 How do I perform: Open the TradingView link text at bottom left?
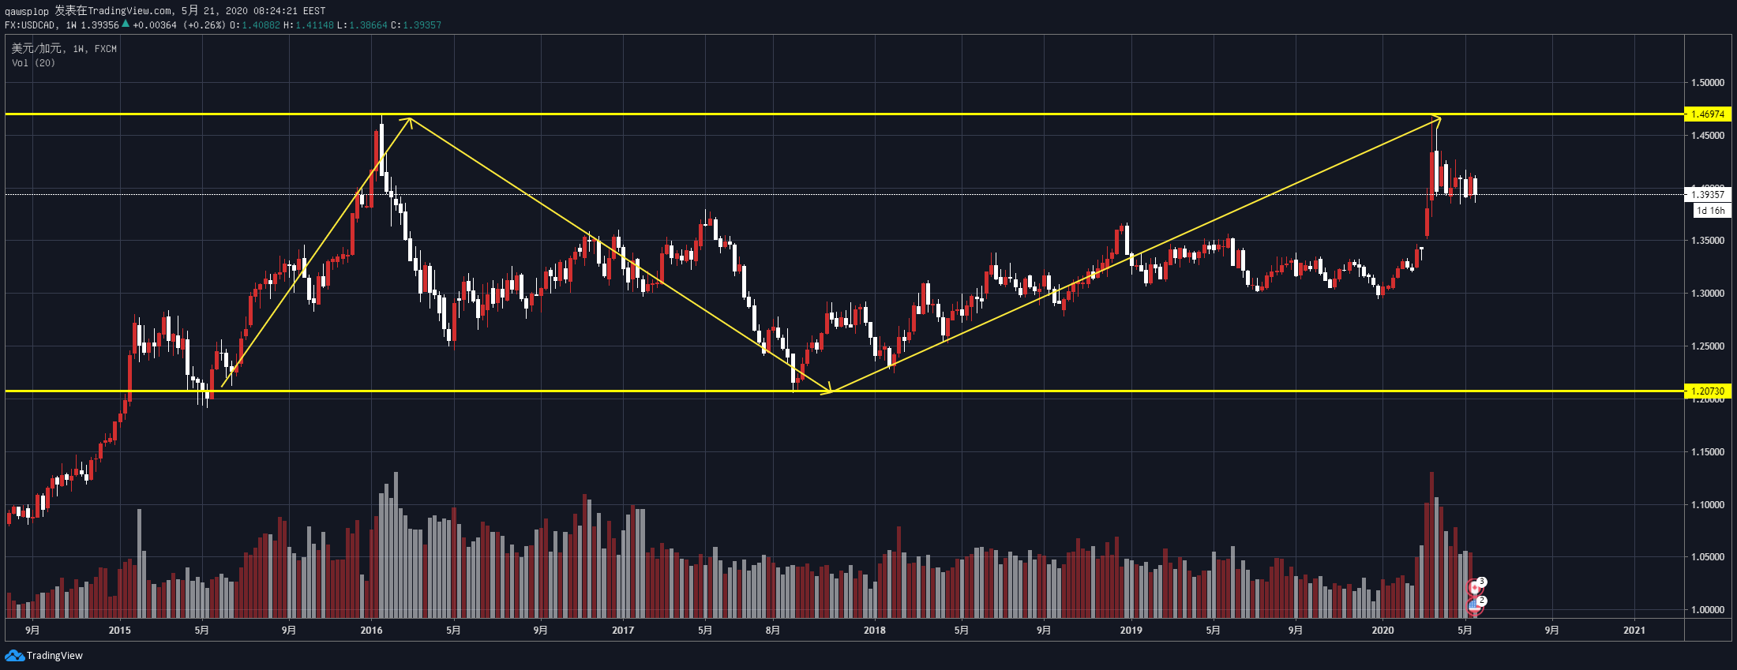(54, 656)
